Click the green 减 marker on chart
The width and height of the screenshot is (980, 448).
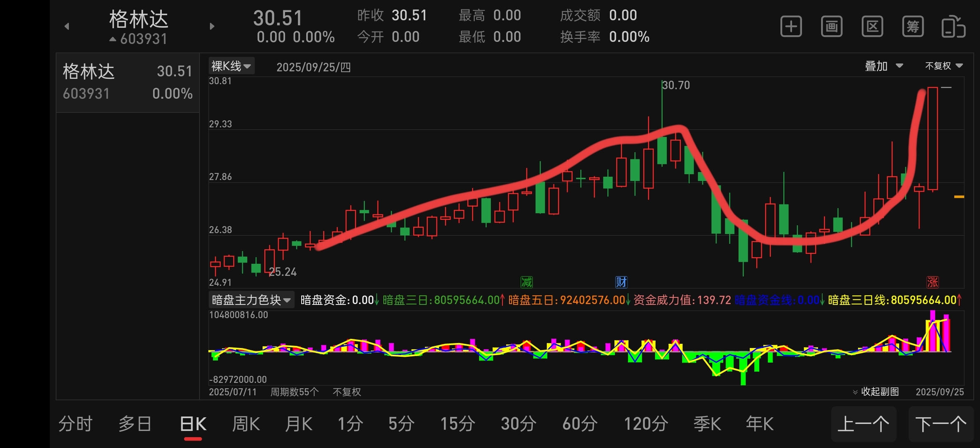(527, 282)
